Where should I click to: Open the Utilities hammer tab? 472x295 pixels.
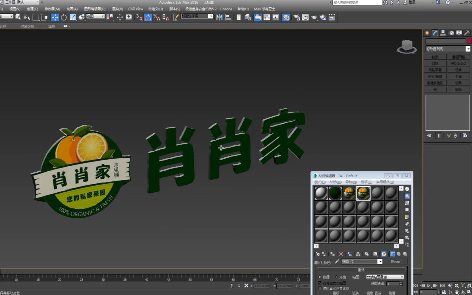coord(467,33)
